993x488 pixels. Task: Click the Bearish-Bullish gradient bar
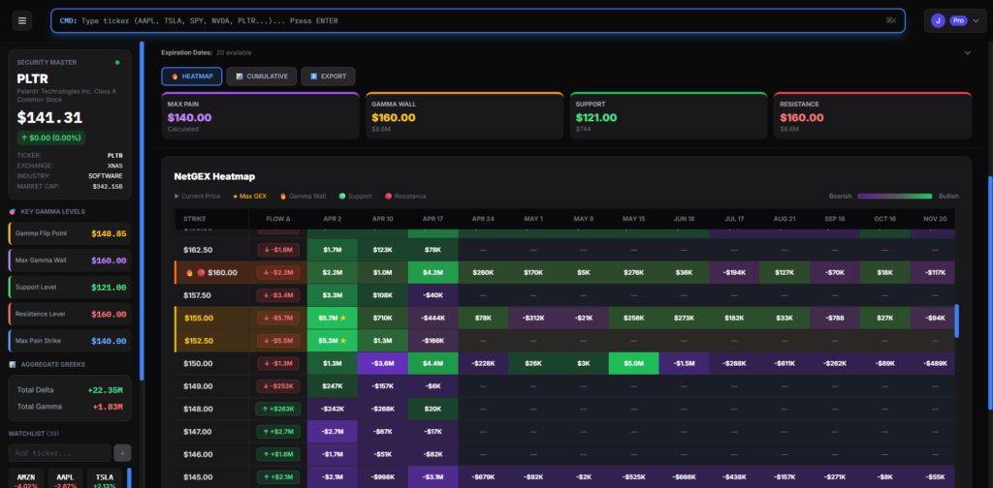(x=895, y=197)
